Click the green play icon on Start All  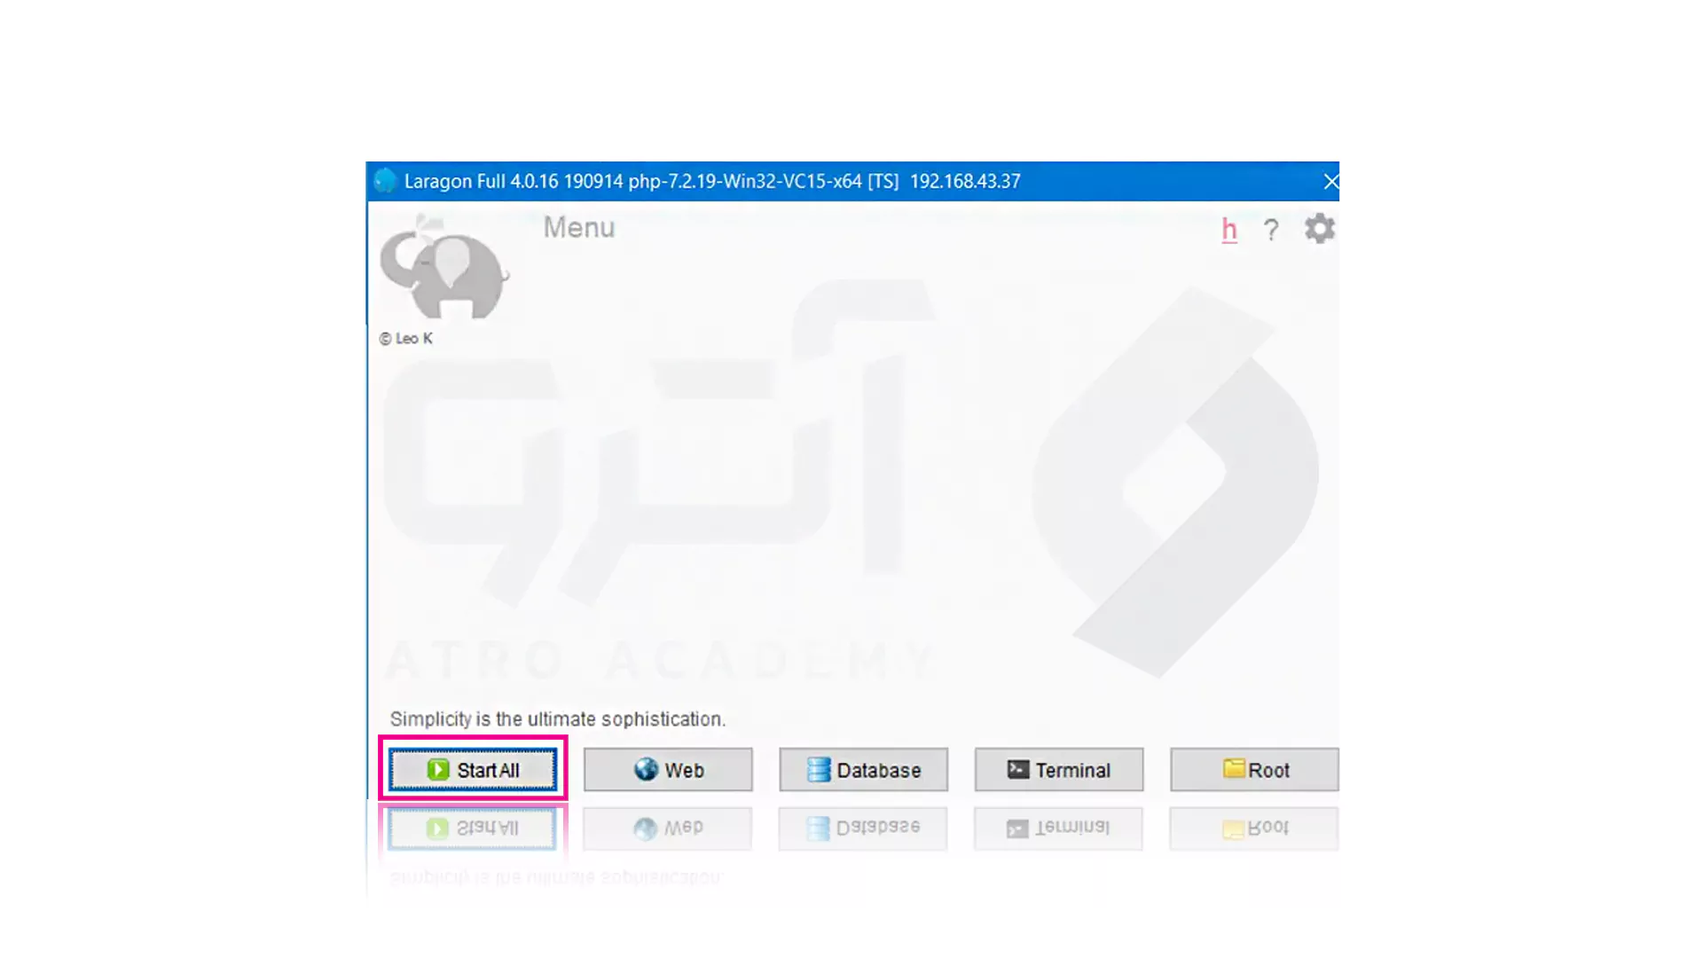436,770
